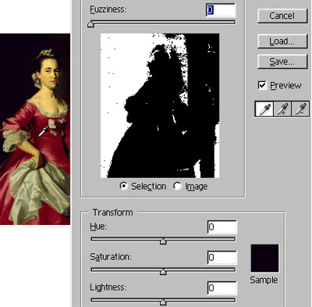Click the Saturation label
The width and height of the screenshot is (312, 307).
[111, 257]
